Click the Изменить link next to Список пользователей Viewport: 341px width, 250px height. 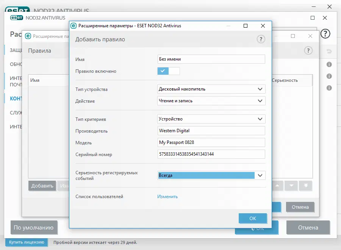pyautogui.click(x=167, y=197)
